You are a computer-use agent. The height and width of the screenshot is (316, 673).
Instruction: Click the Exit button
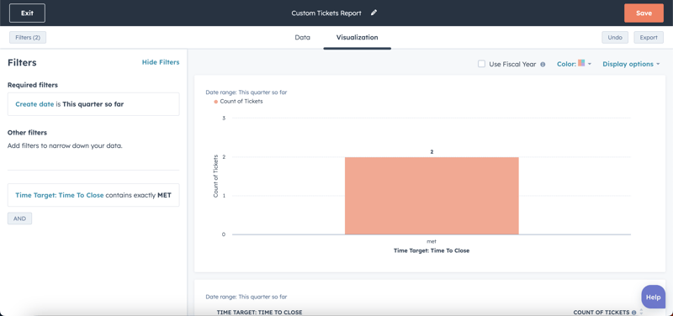click(27, 13)
